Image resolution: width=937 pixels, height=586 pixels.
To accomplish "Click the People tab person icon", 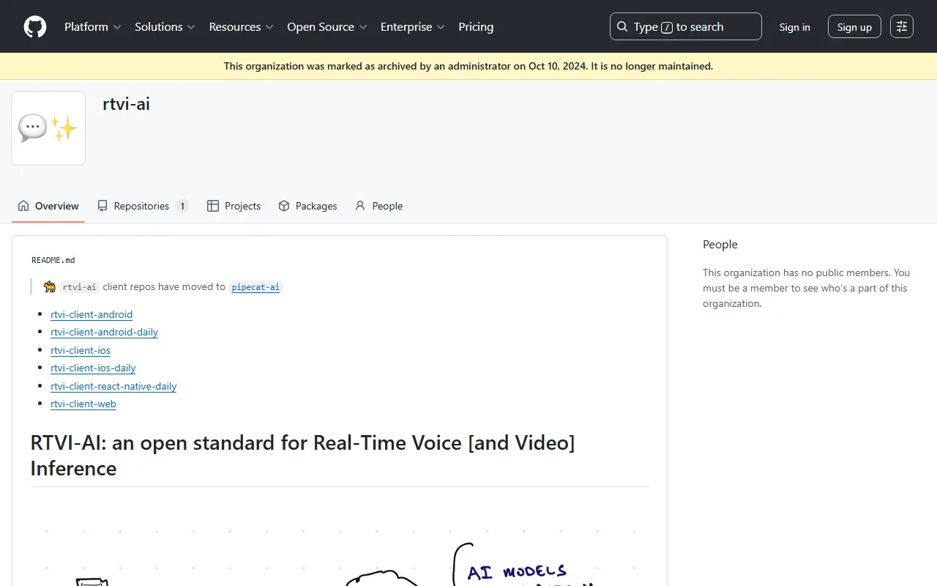I will pyautogui.click(x=360, y=206).
